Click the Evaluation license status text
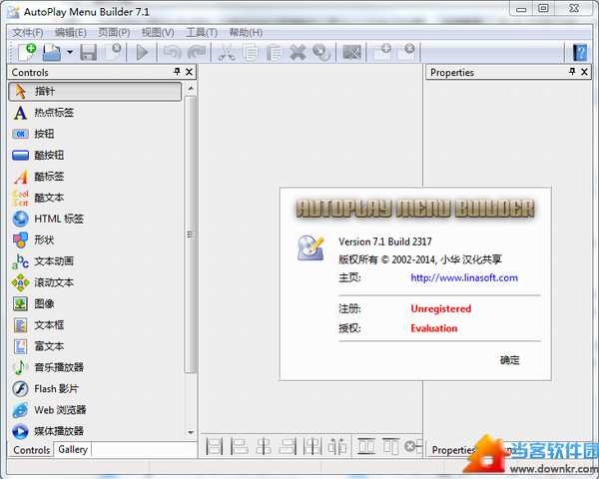599x479 pixels. click(434, 328)
